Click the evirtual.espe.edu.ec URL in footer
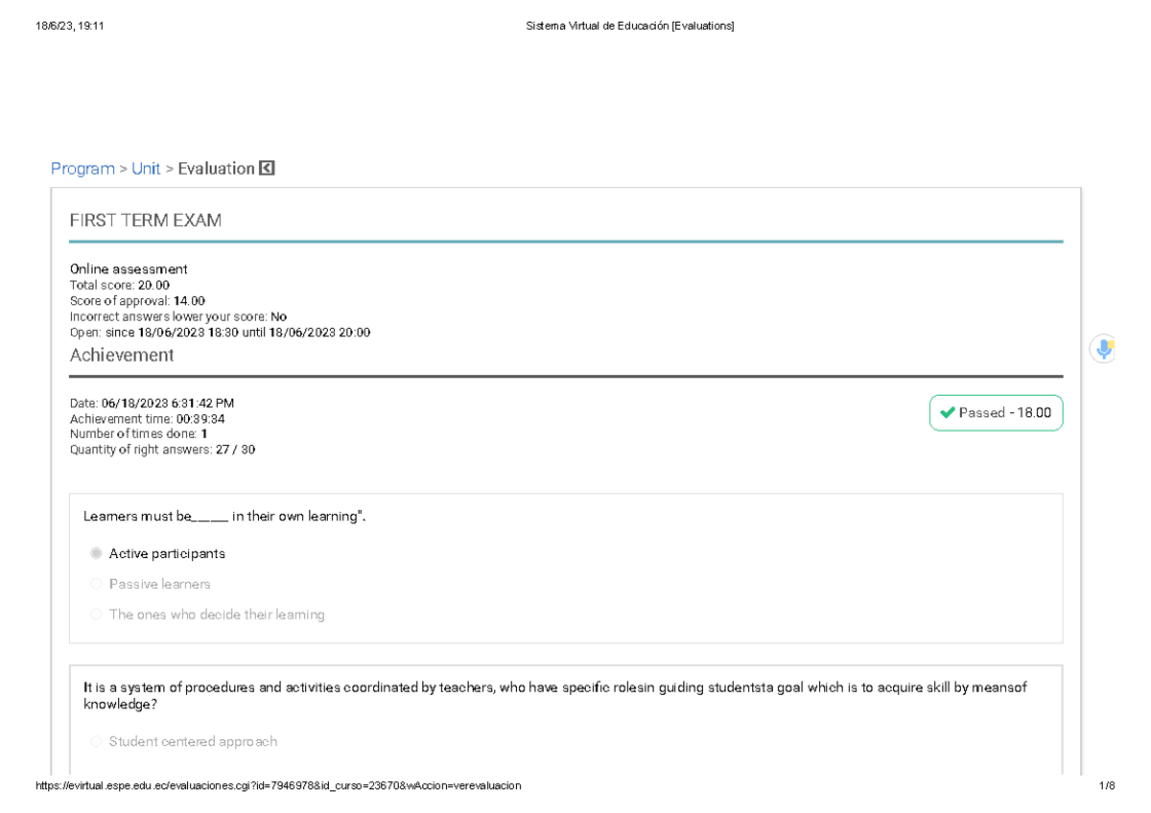 coord(278,785)
